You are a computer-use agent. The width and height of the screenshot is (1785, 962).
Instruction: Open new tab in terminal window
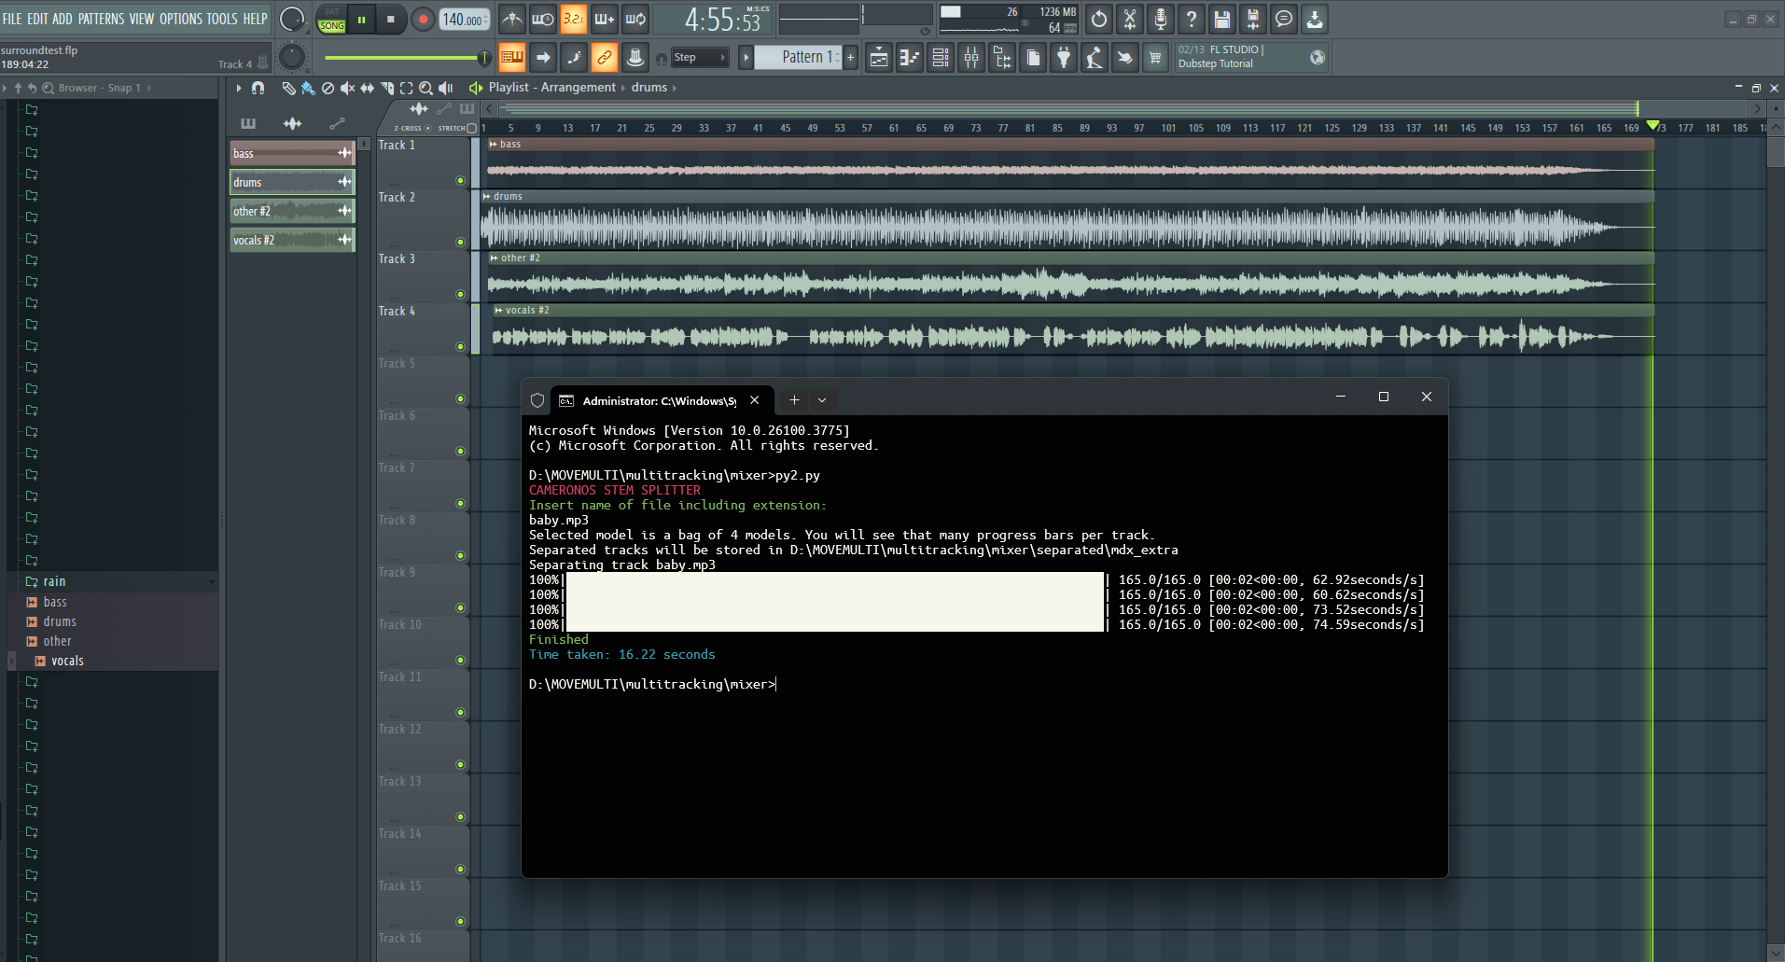pos(794,400)
